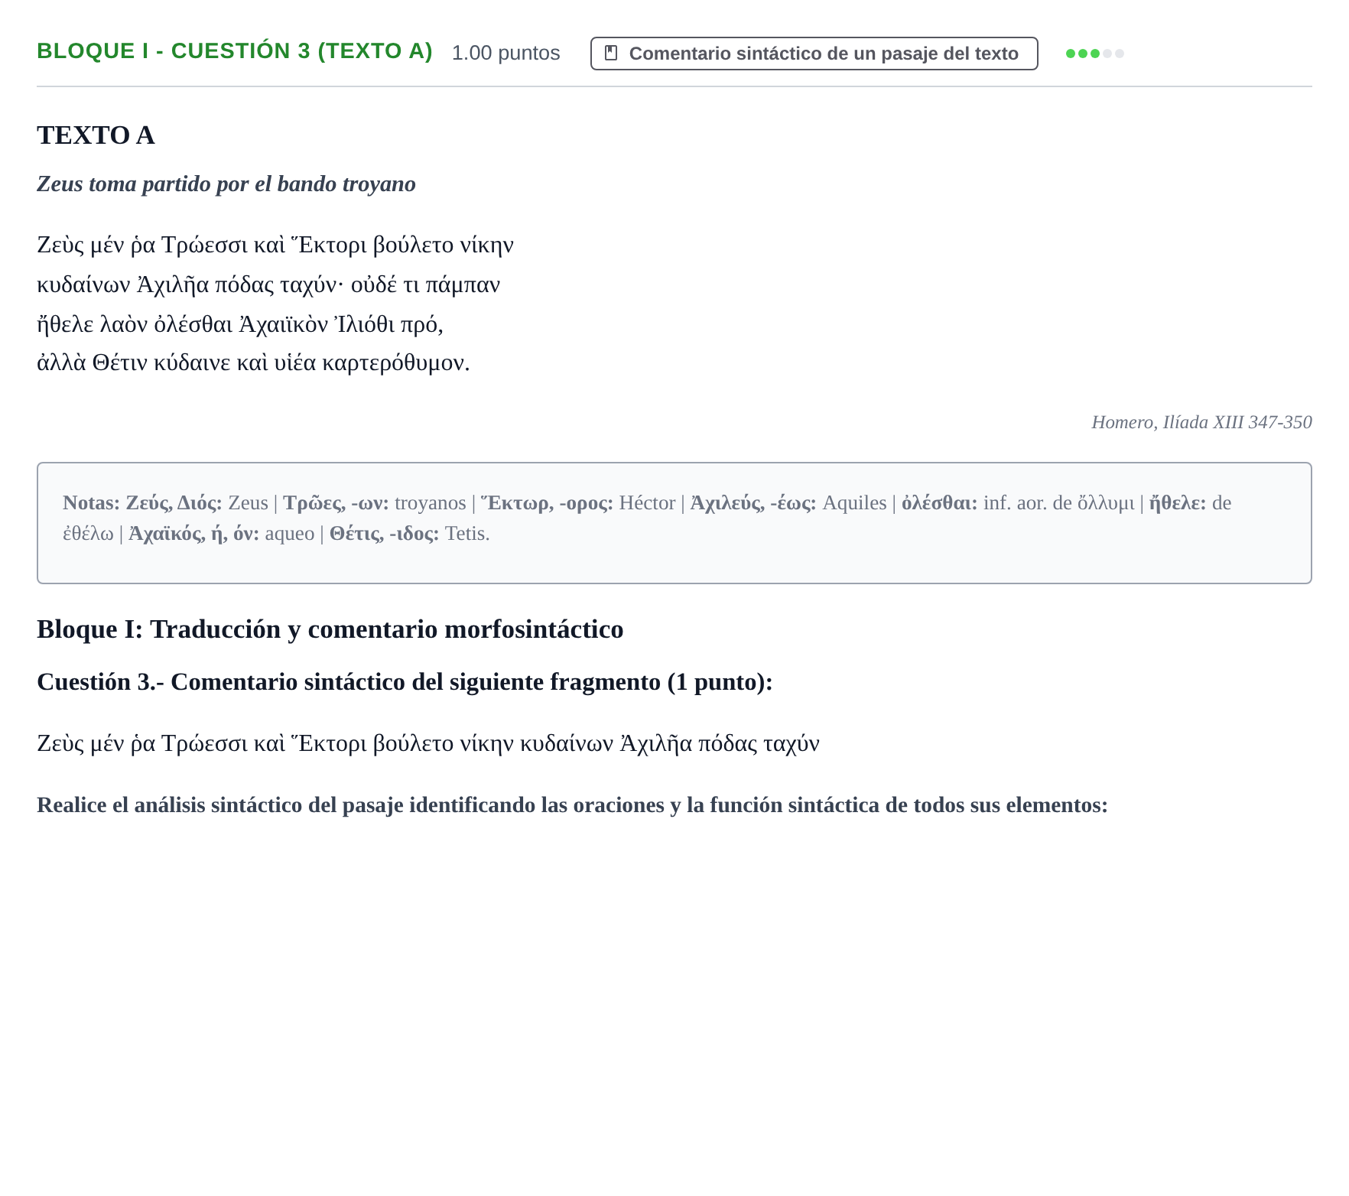Click the '1.00 puntos' score label
1349x1196 pixels.
tap(505, 53)
